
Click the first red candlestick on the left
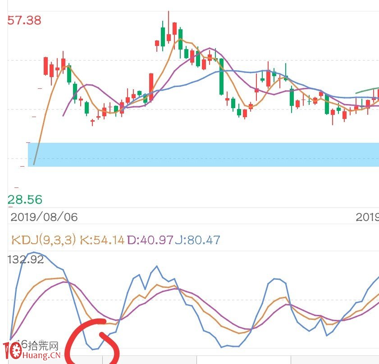46,66
